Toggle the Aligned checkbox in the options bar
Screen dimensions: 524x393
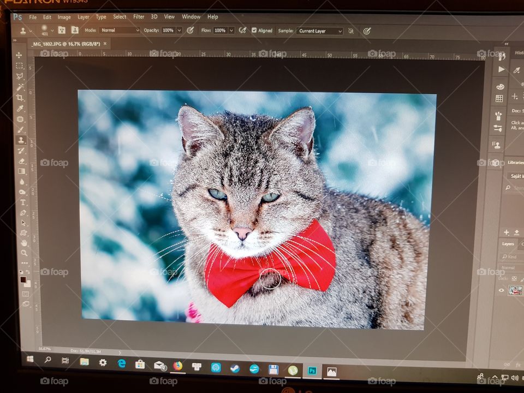coord(254,31)
